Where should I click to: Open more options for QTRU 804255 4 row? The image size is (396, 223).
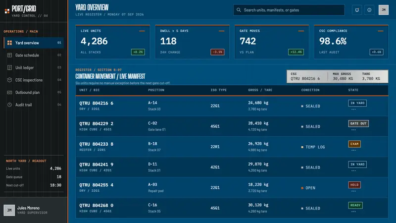353,191
